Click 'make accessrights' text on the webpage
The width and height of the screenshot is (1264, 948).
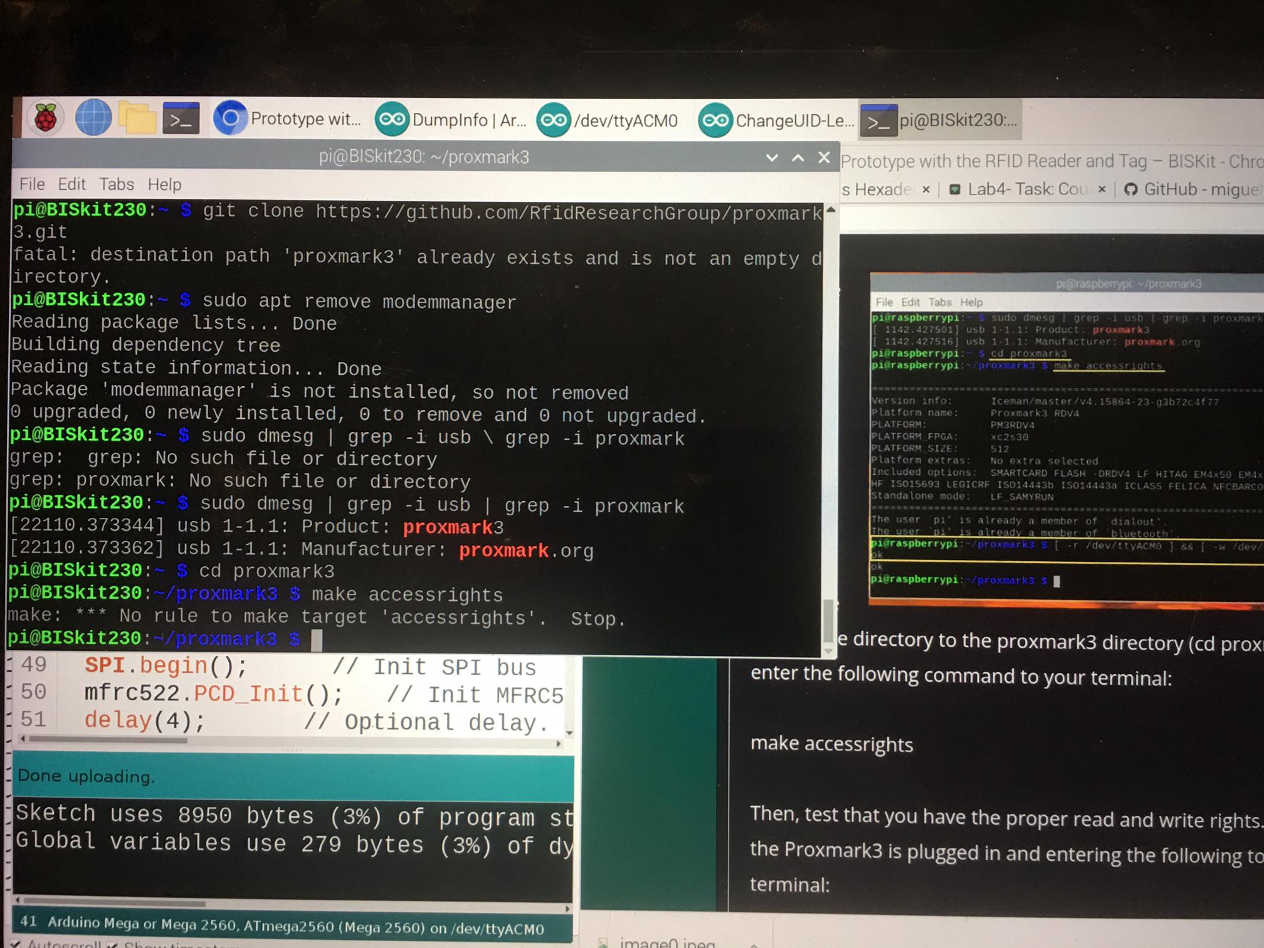831,744
